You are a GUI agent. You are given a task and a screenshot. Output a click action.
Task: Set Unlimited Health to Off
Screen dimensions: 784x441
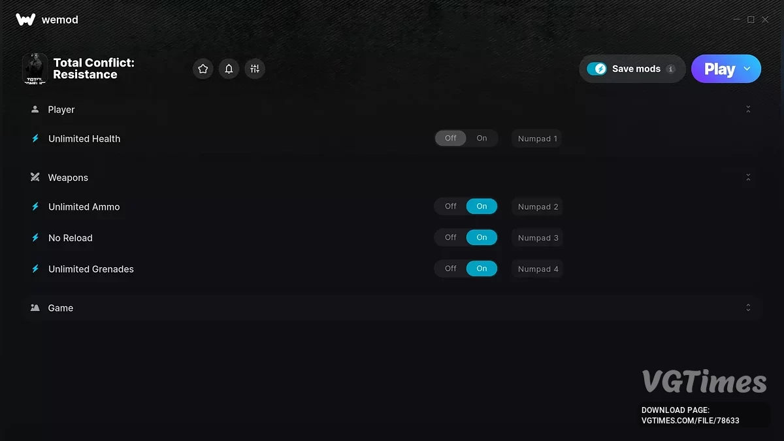(451, 138)
